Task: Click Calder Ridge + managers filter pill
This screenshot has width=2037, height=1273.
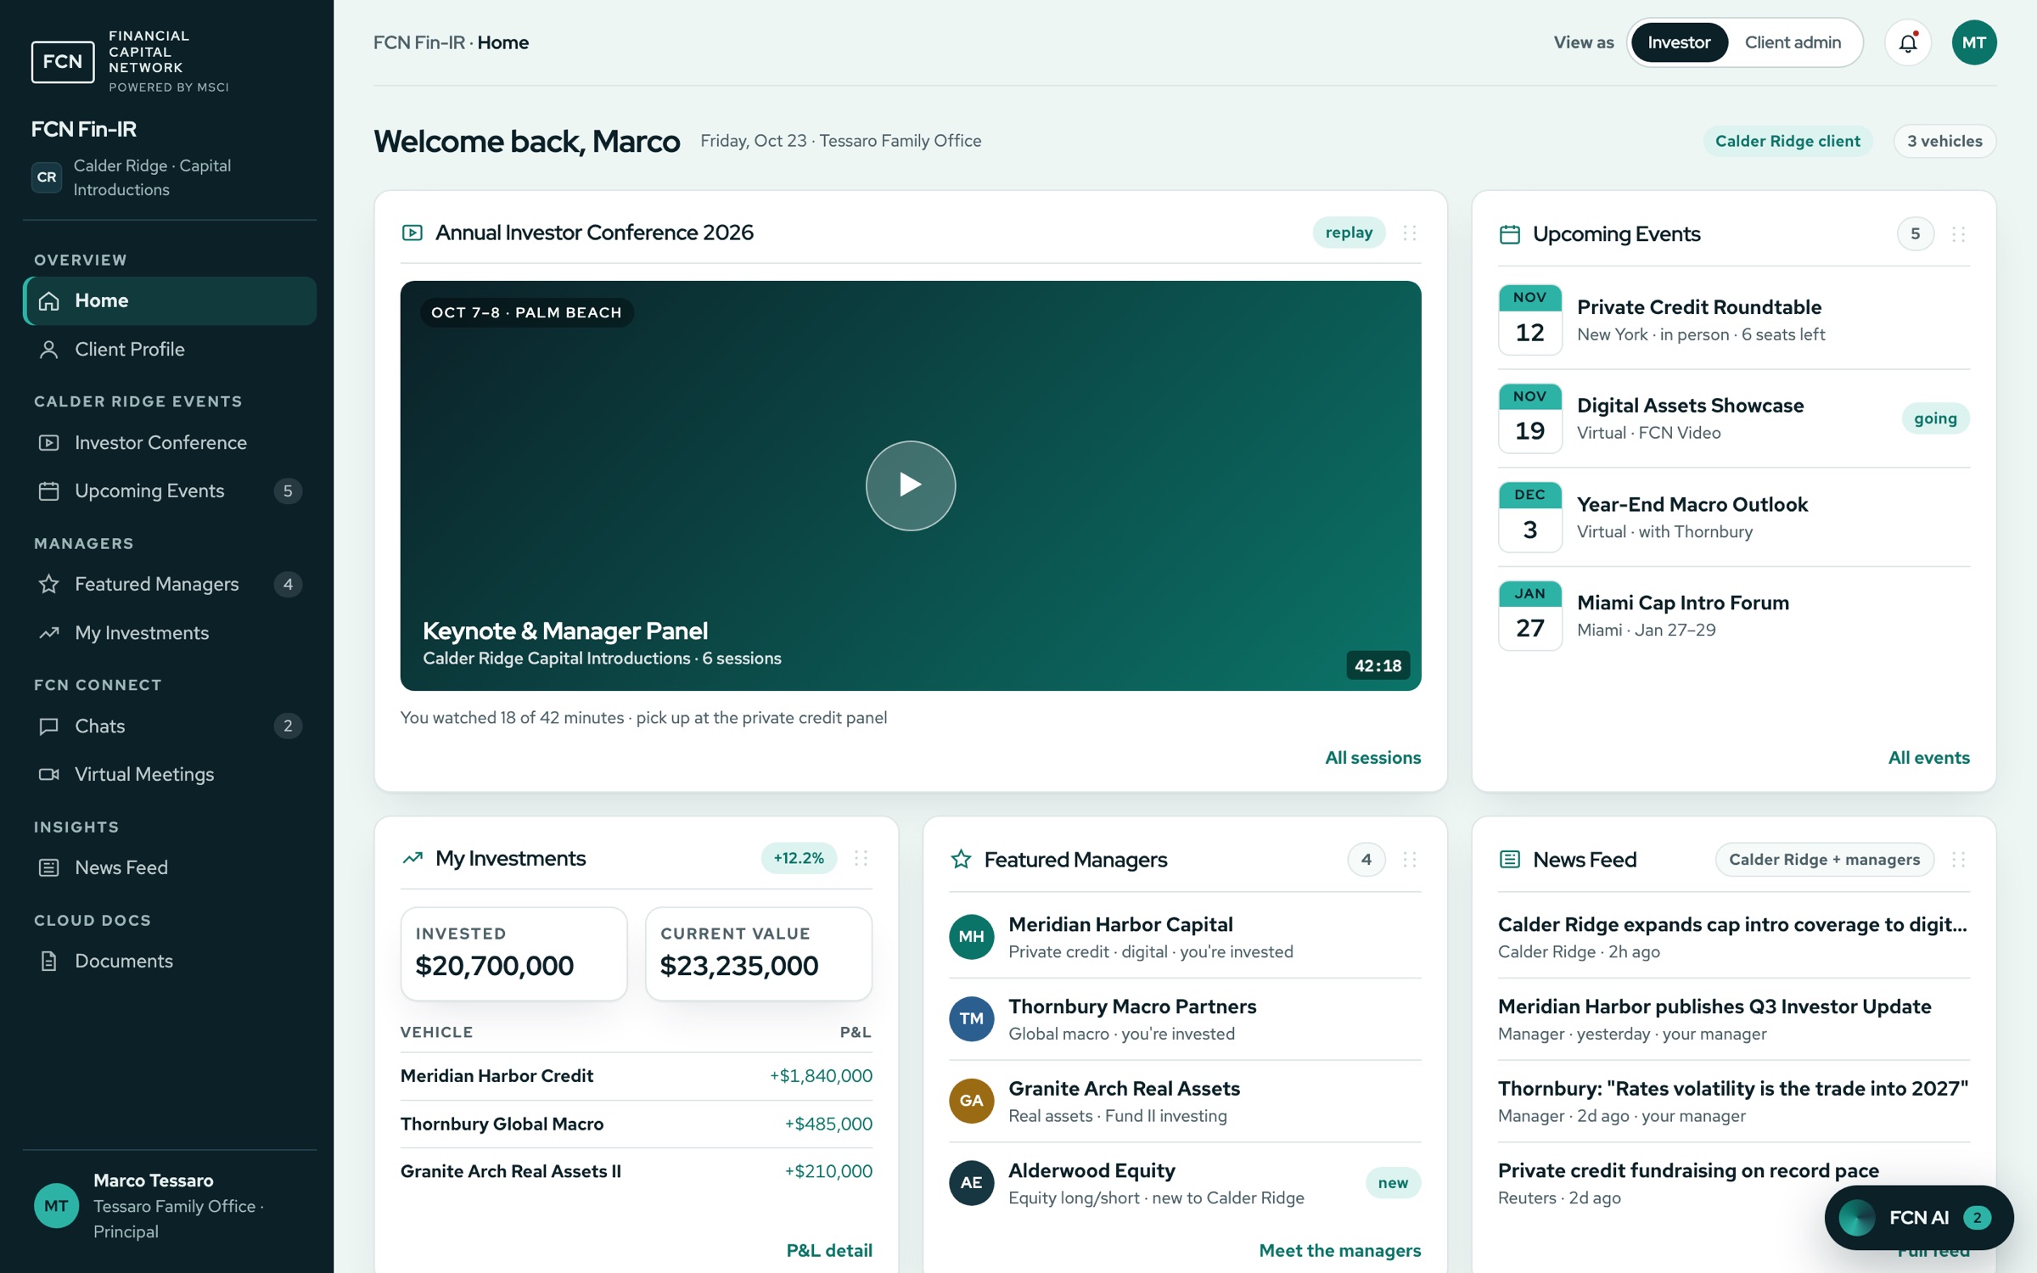Action: [1824, 860]
